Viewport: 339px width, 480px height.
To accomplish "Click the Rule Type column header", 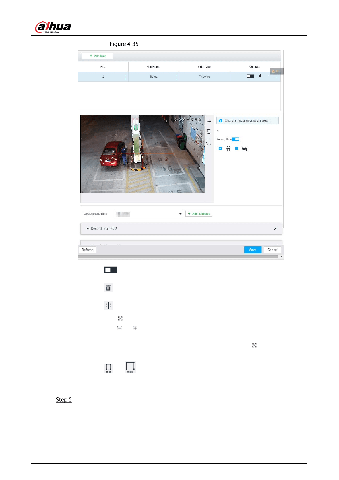I will (x=204, y=67).
